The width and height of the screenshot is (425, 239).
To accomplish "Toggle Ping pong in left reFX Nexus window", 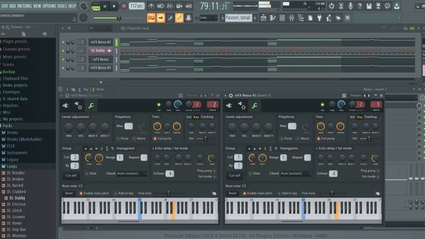I will point(207,171).
